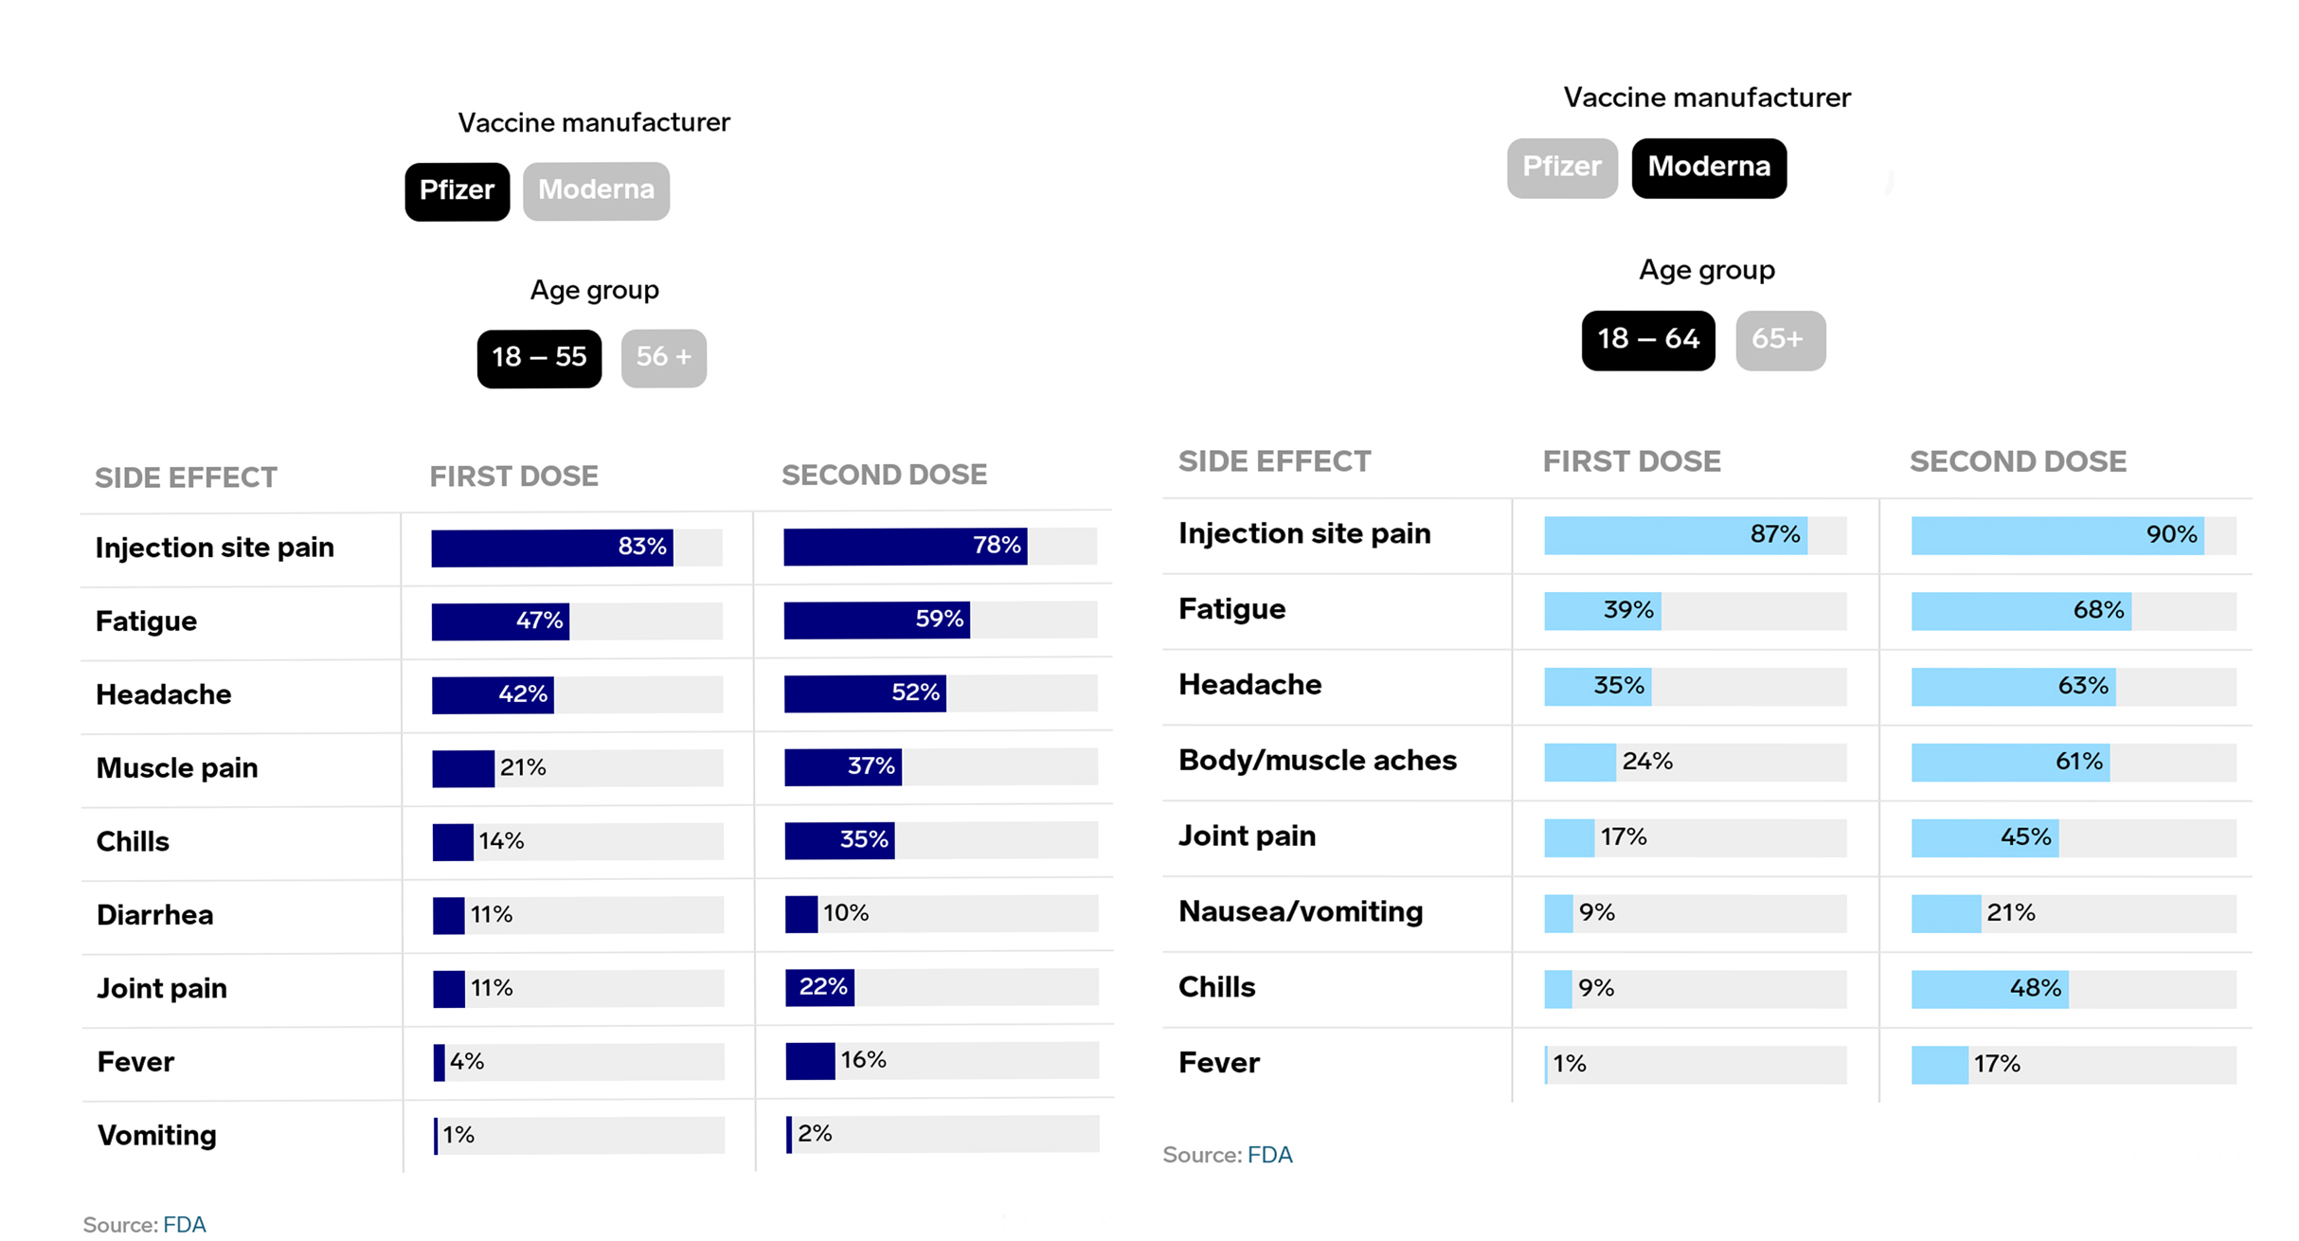
Task: Click the light blue 90% injection site pain bar
Action: point(2056,535)
